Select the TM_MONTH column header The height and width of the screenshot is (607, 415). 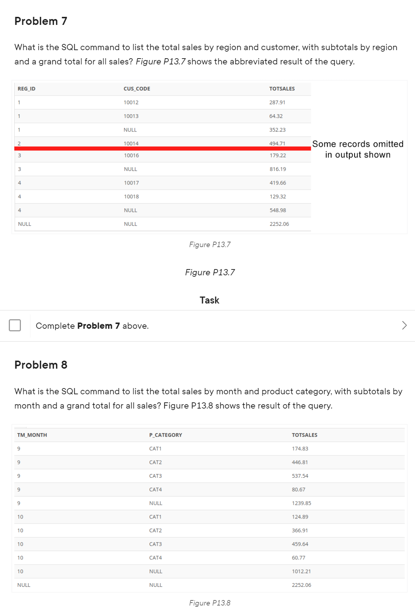32,435
